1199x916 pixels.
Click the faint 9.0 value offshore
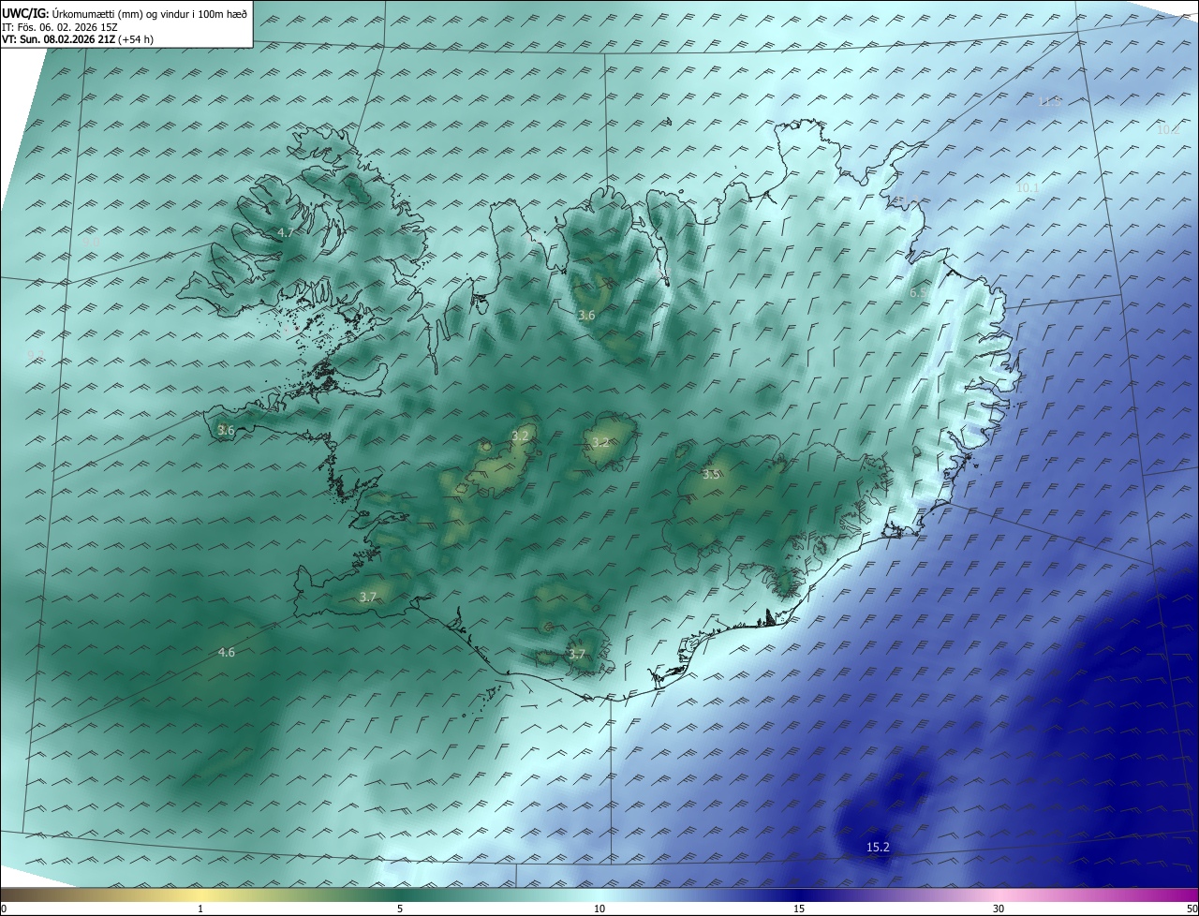[x=91, y=242]
